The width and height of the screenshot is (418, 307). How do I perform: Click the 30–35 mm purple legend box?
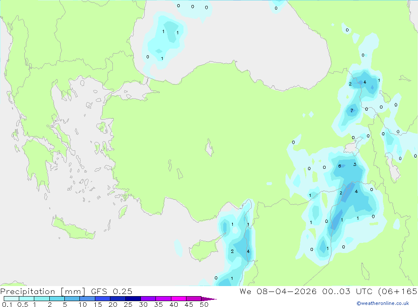(x=148, y=299)
